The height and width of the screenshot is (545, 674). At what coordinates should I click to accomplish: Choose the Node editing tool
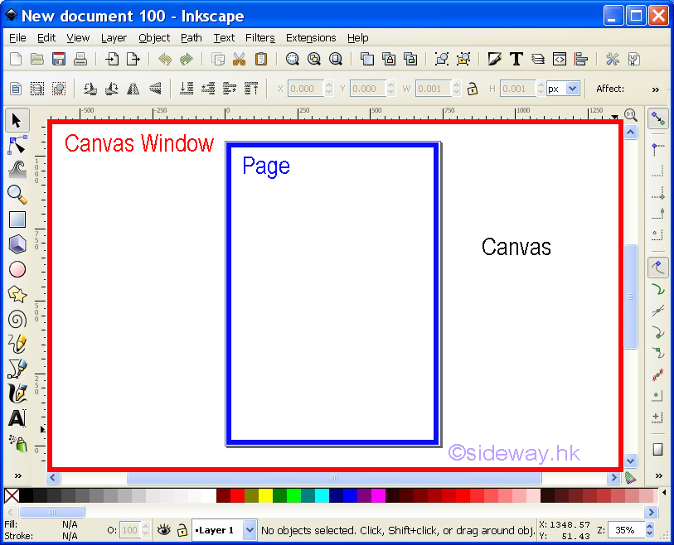tap(17, 145)
